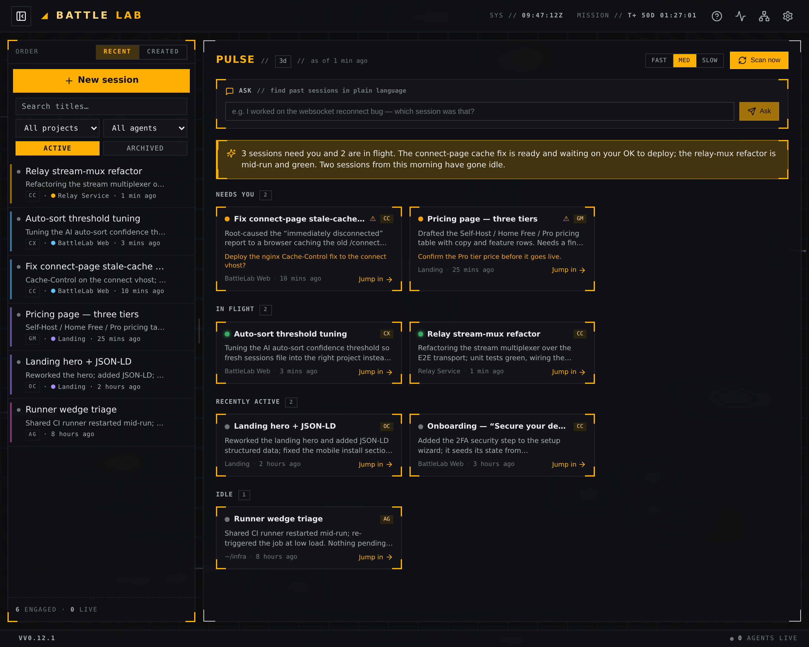
Task: Click CC badge on Fix connect-page card
Action: pyautogui.click(x=386, y=219)
